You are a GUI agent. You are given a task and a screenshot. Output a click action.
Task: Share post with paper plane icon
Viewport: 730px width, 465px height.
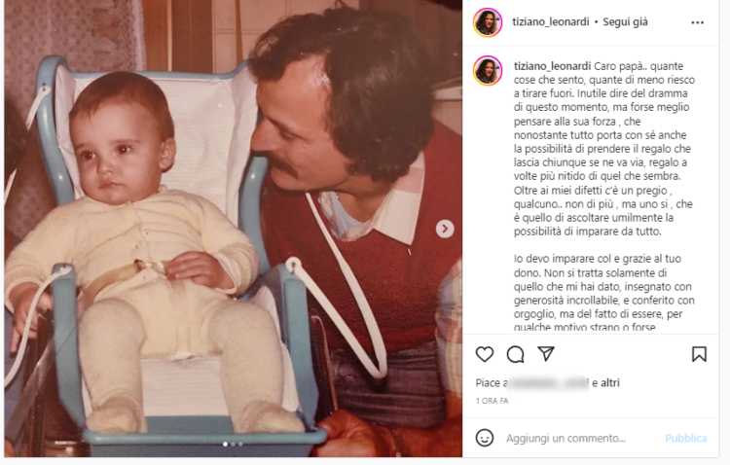(x=546, y=354)
